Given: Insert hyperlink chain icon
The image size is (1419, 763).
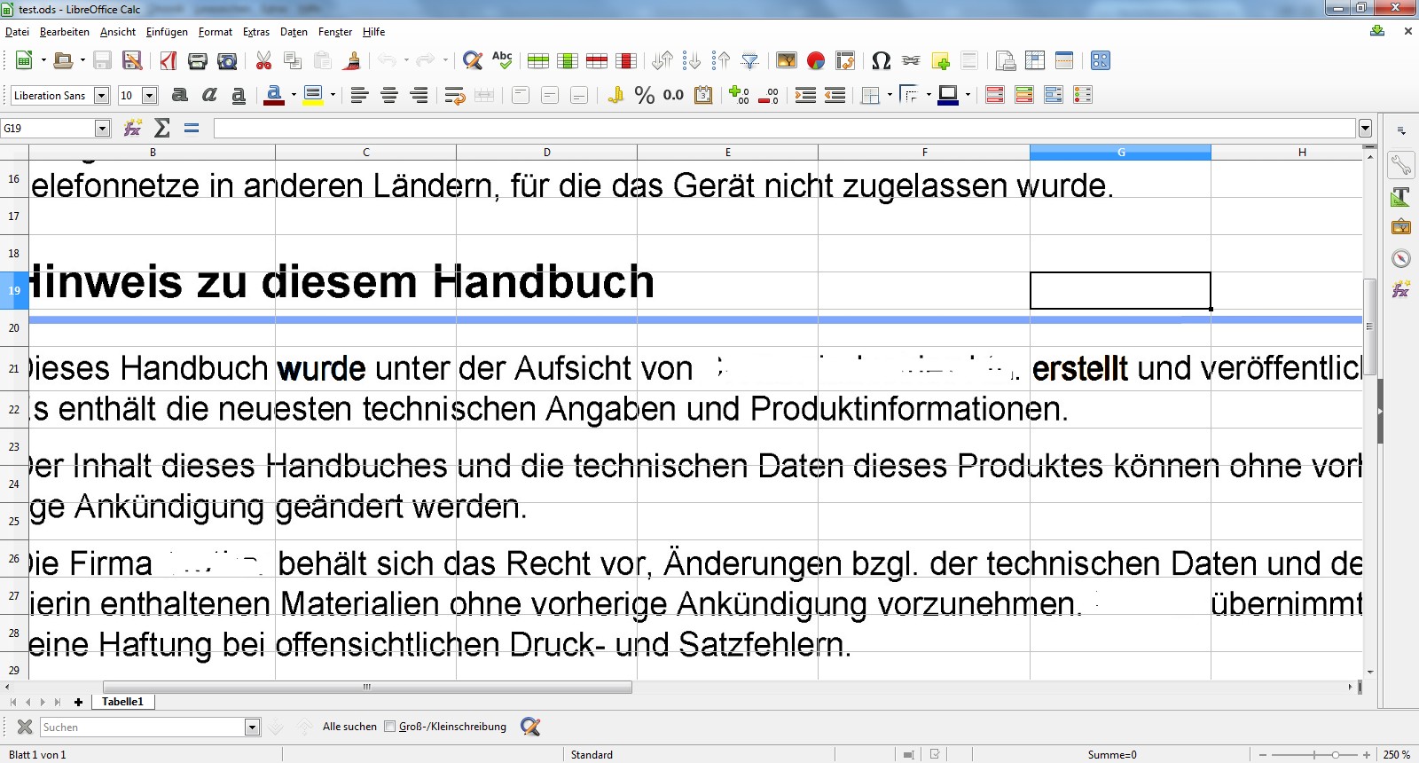Looking at the screenshot, I should point(911,60).
